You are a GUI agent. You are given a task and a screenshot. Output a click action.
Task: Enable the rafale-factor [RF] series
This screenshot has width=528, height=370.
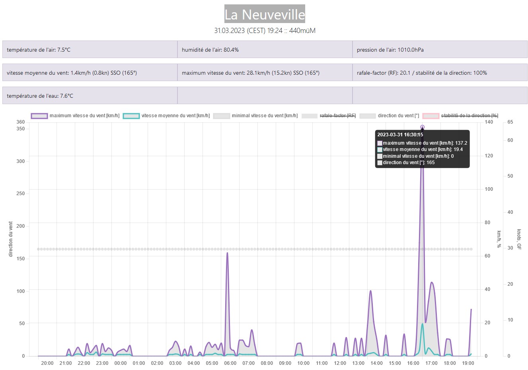tap(337, 116)
